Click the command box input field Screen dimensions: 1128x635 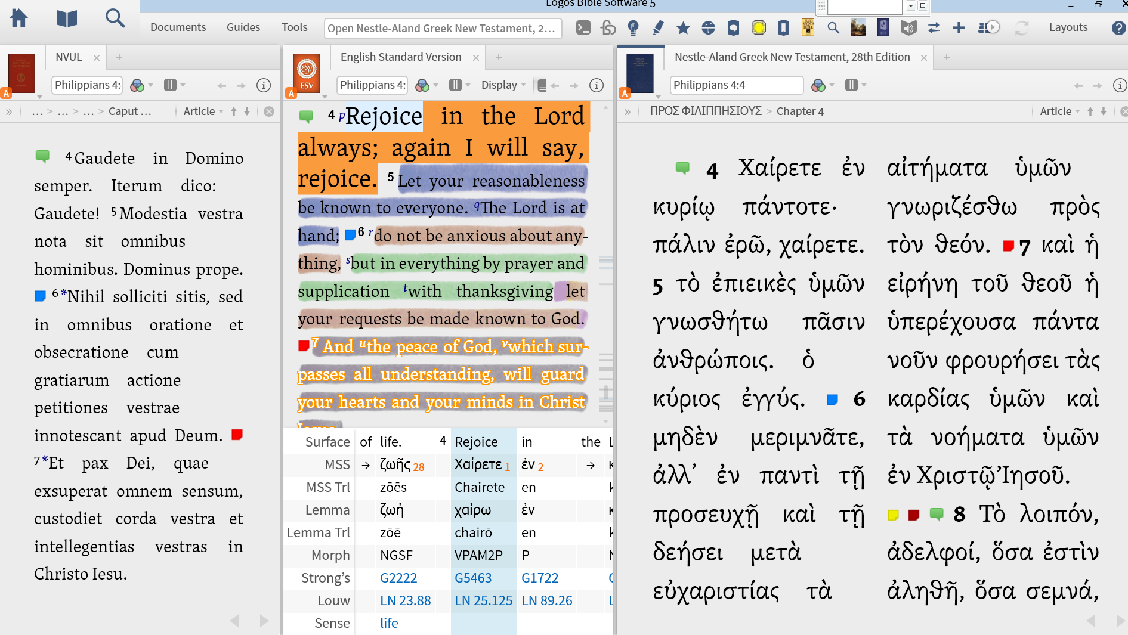pyautogui.click(x=442, y=28)
